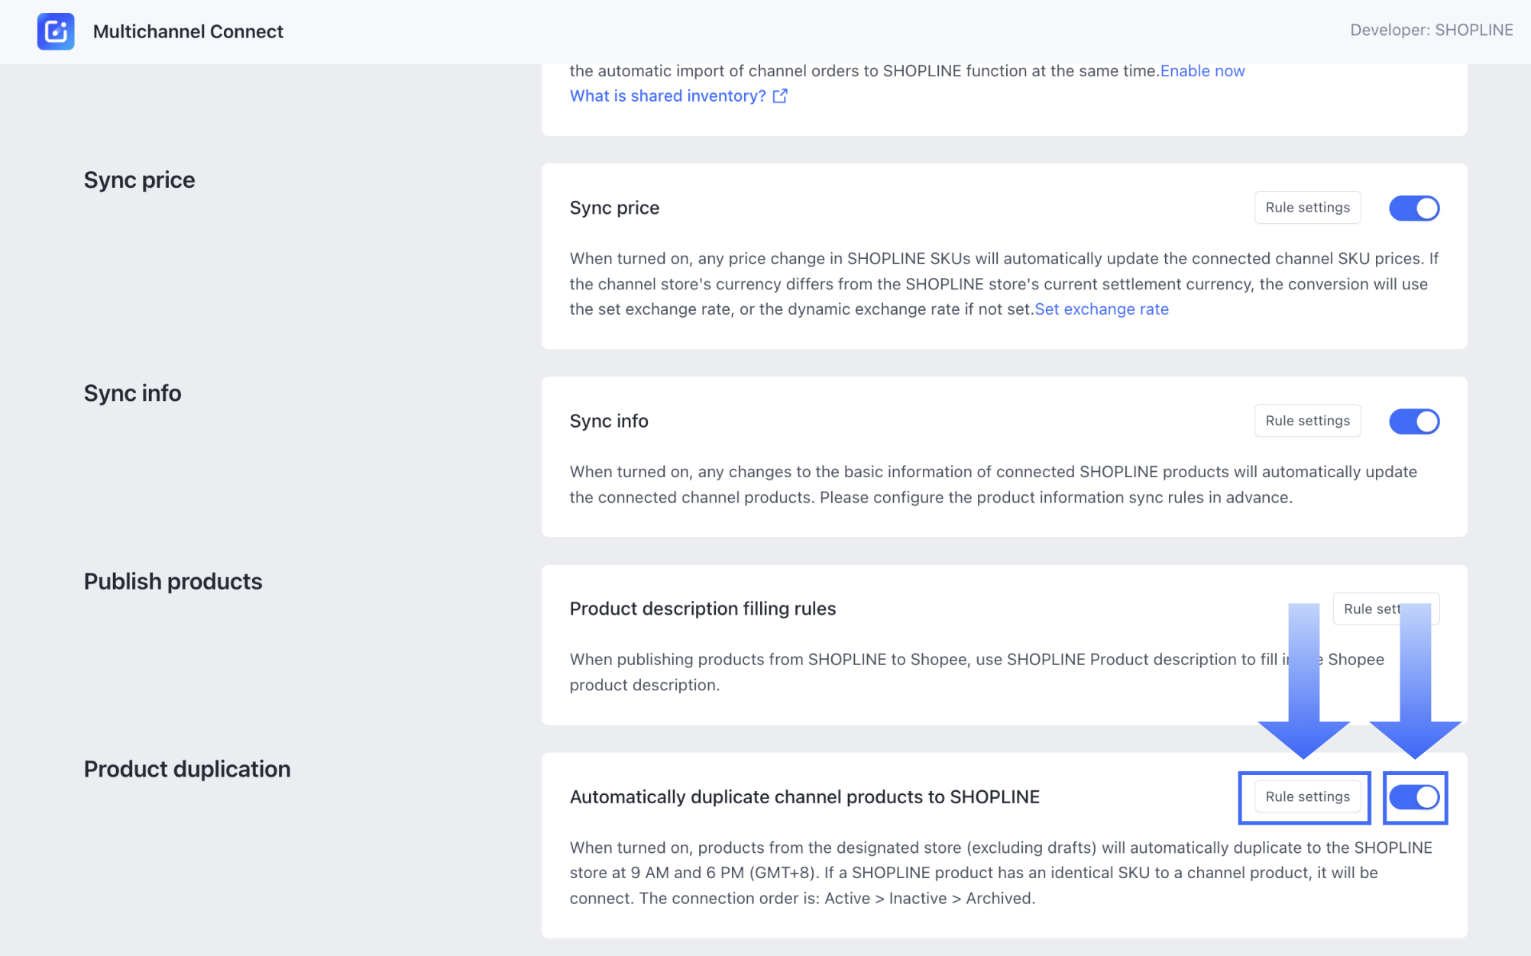
Task: Click "Automatically duplicate channel products to SHOPLINE" title
Action: point(804,797)
